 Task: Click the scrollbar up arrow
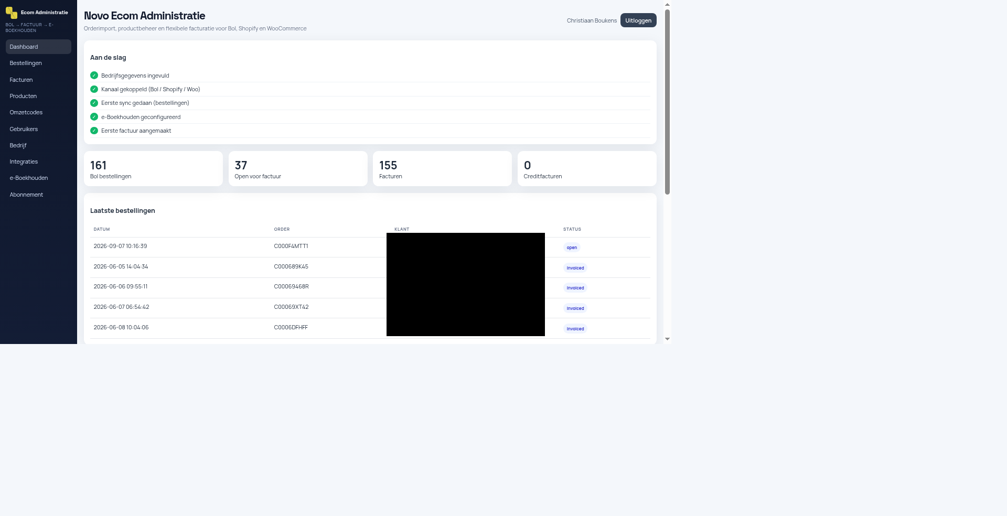tap(667, 4)
